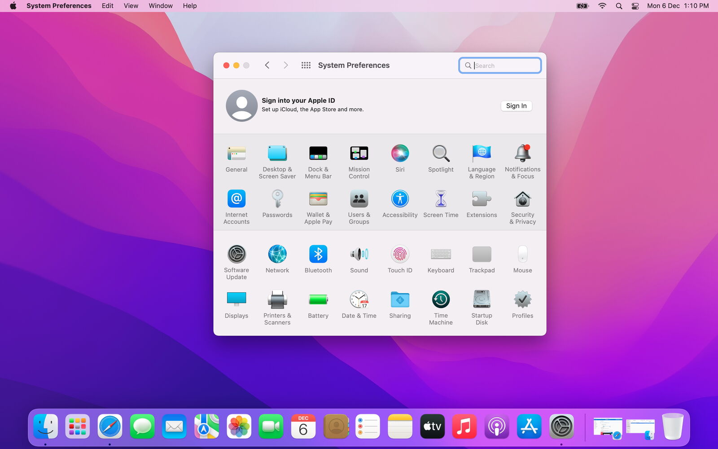Show all preferences grid button

pos(306,66)
